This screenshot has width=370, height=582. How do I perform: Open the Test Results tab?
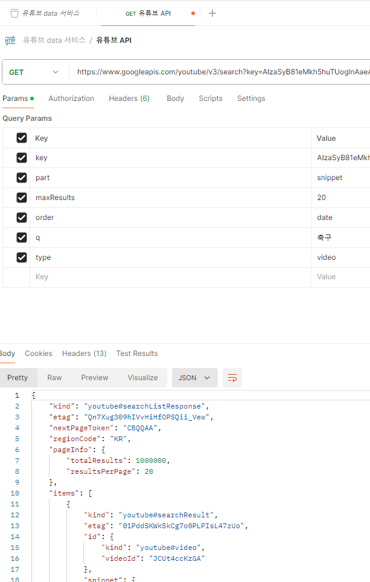[137, 354]
